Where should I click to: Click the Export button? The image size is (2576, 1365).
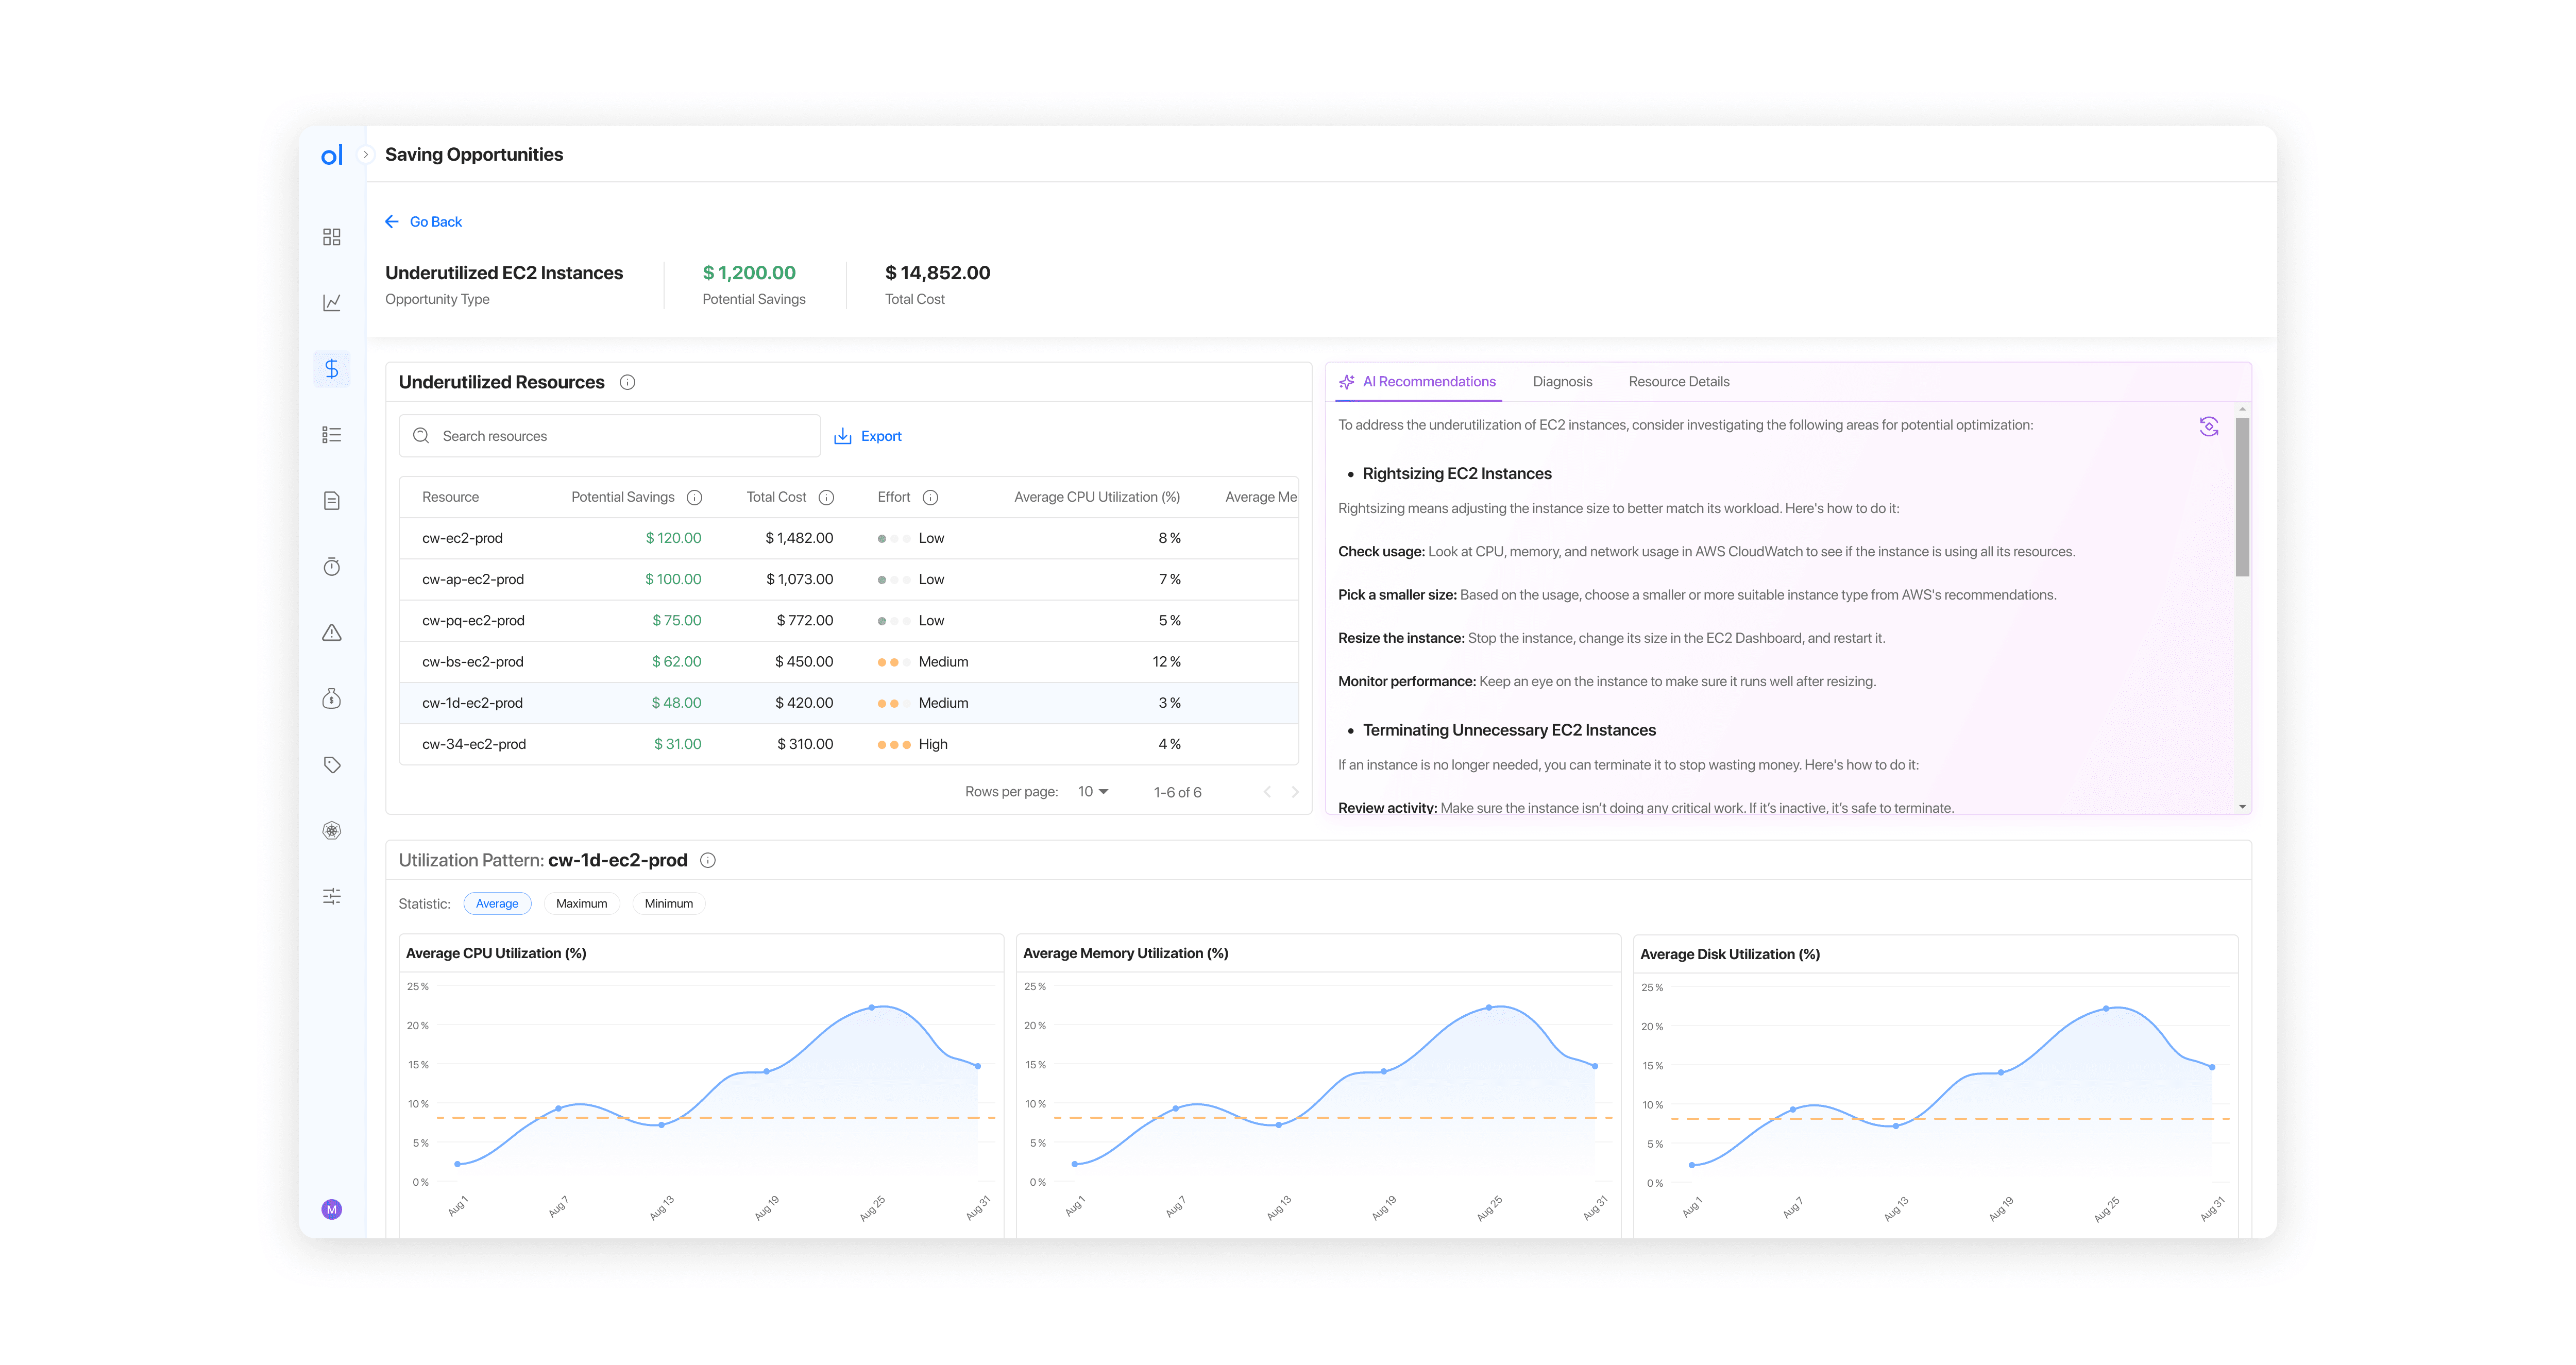(x=868, y=437)
